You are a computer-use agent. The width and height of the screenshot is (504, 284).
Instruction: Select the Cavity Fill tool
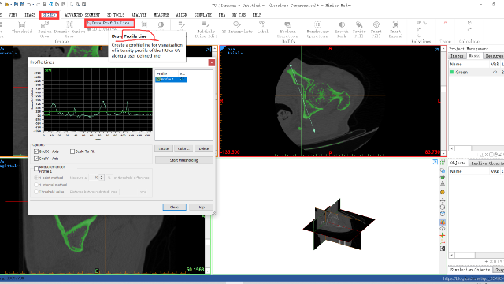pos(359,29)
